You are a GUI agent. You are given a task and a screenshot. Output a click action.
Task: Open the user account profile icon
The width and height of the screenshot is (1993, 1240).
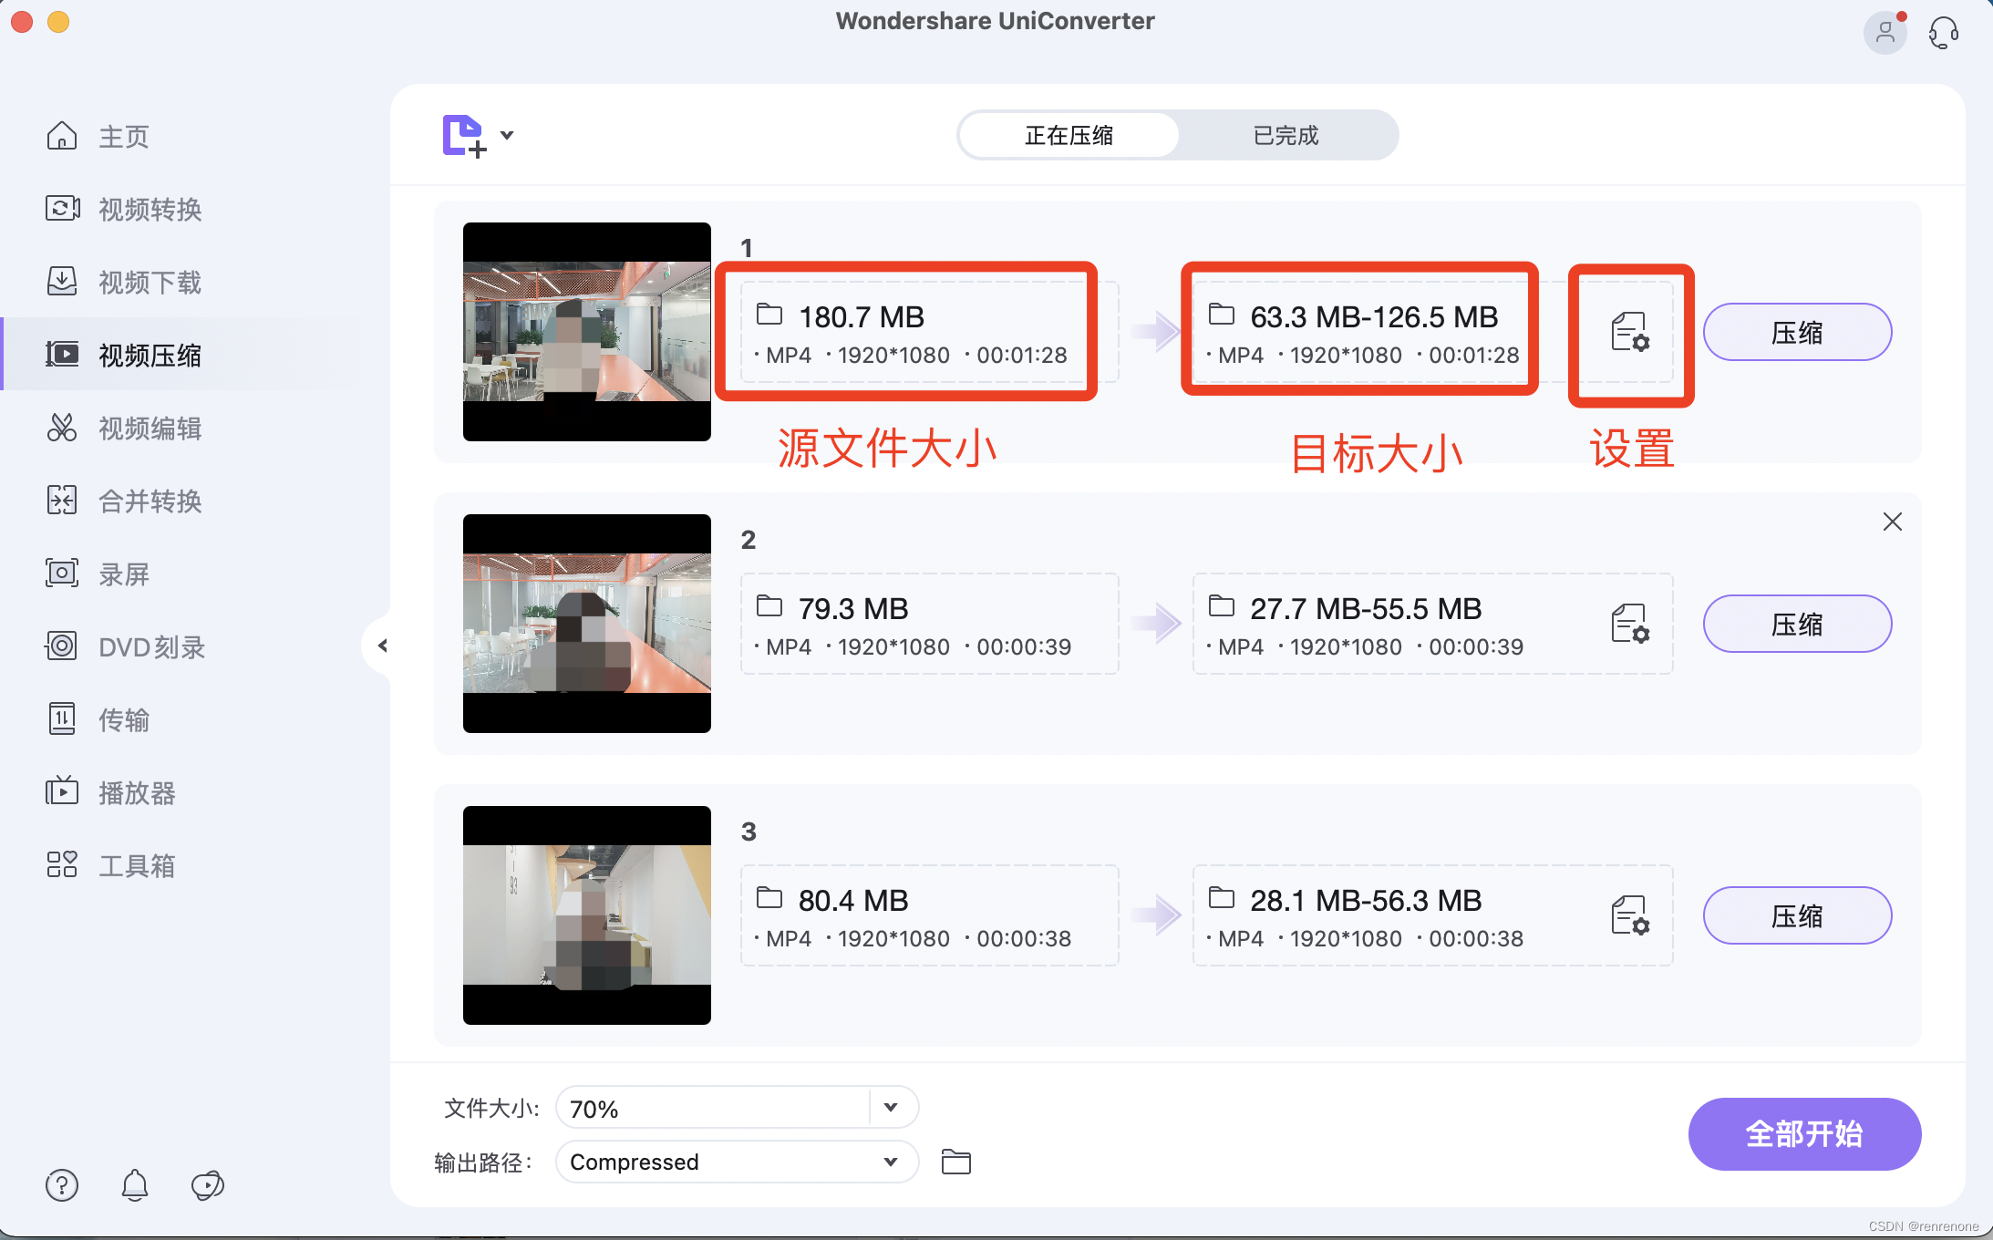[1885, 34]
